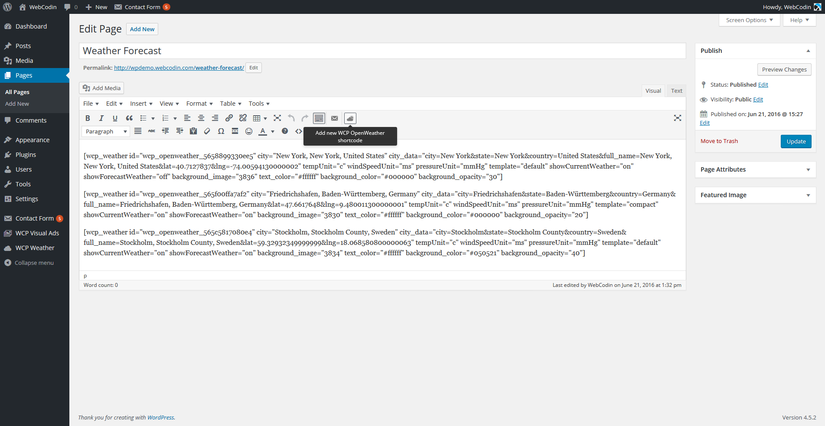The width and height of the screenshot is (825, 426).
Task: Move the page to Trash
Action: (719, 141)
